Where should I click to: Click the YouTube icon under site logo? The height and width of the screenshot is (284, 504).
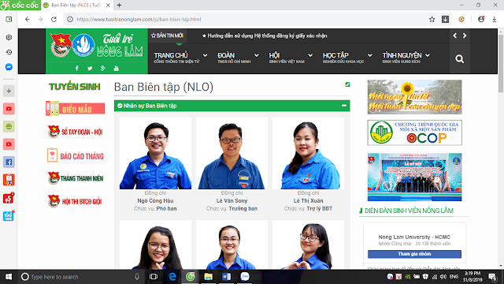point(117,69)
